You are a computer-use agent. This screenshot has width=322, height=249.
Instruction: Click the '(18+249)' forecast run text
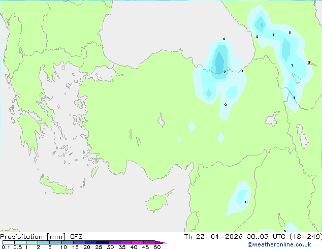point(306,237)
